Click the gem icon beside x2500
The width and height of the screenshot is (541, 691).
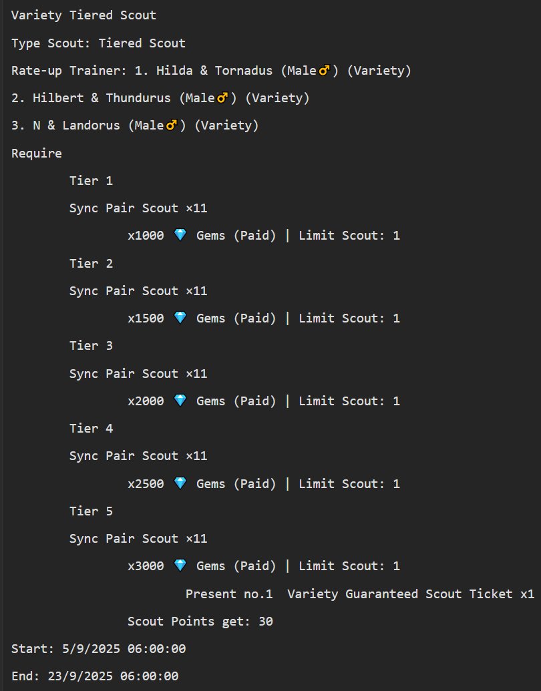pos(180,483)
